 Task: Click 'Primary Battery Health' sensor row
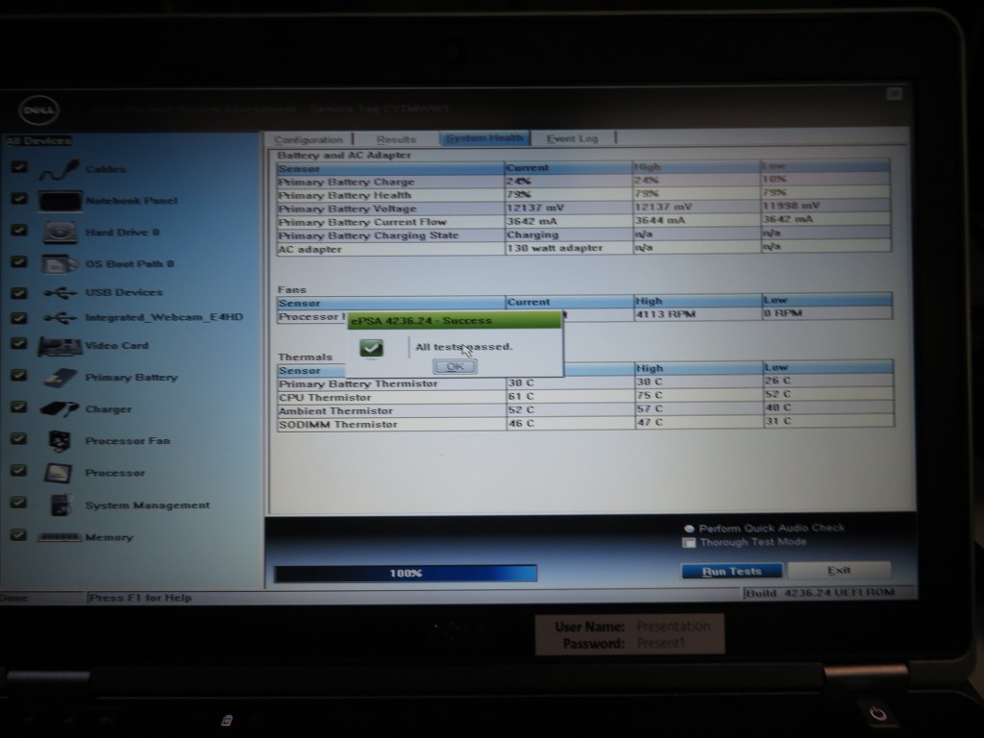[x=583, y=194]
